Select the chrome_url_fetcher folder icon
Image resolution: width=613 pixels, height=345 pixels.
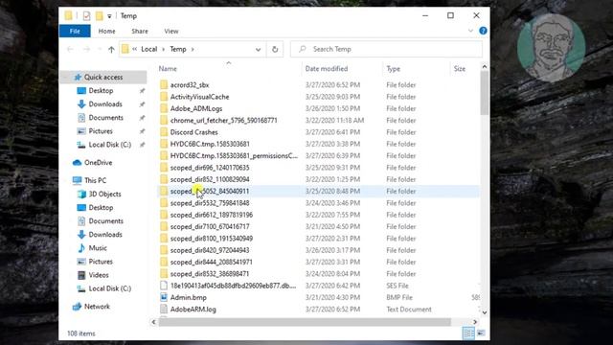164,120
